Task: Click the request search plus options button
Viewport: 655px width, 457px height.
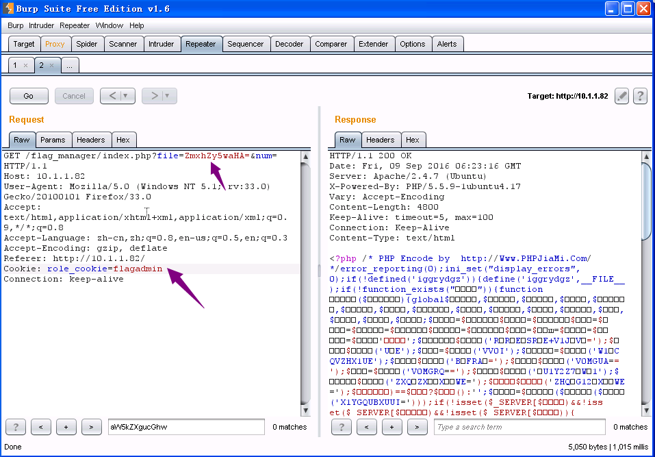Action: click(x=66, y=427)
